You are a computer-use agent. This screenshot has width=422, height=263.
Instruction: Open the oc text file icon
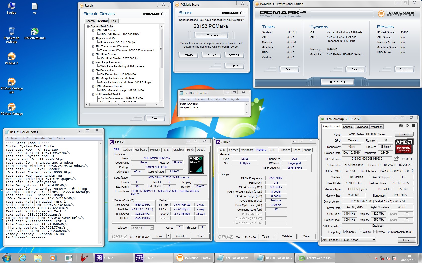click(x=35, y=8)
